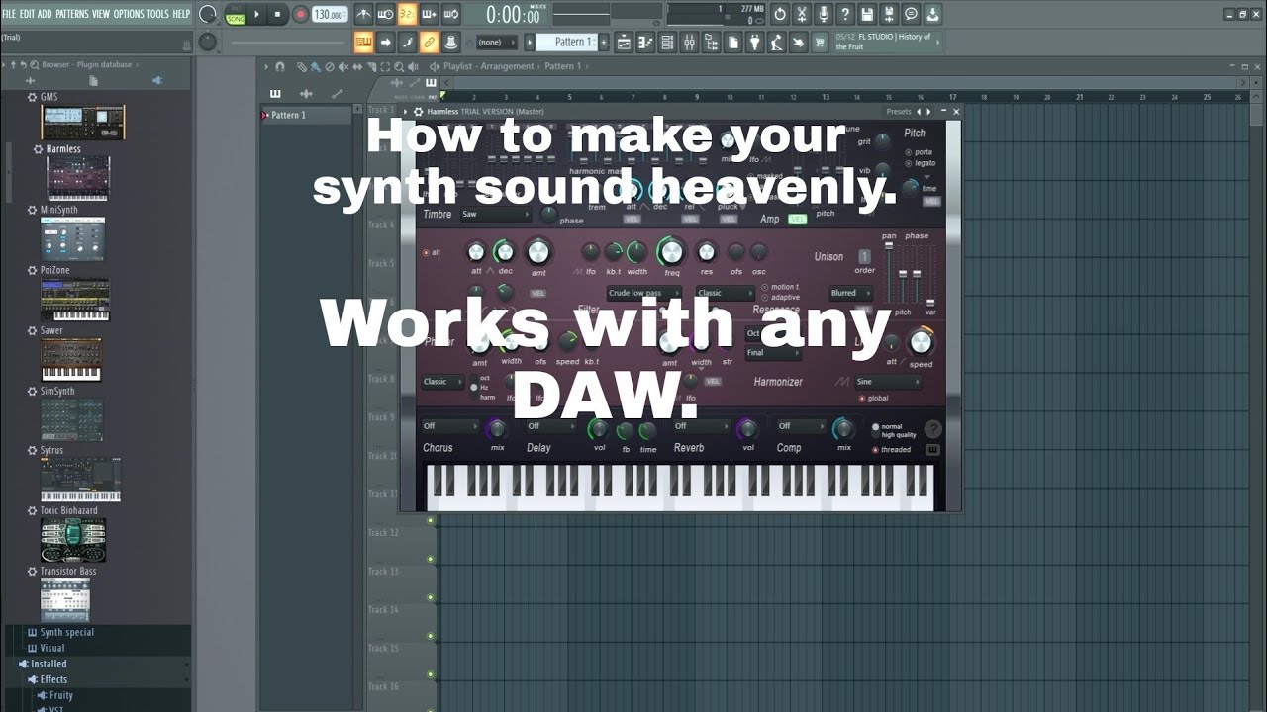Open Harmless Comp type dropdown
Image resolution: width=1267 pixels, height=712 pixels.
point(802,426)
